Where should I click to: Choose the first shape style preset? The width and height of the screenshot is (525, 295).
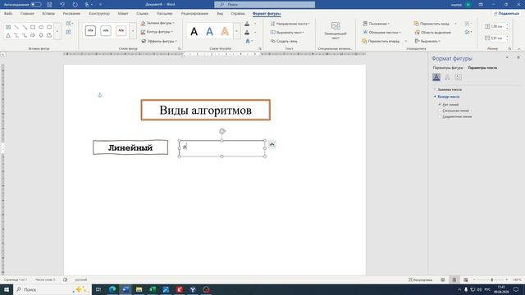[90, 31]
